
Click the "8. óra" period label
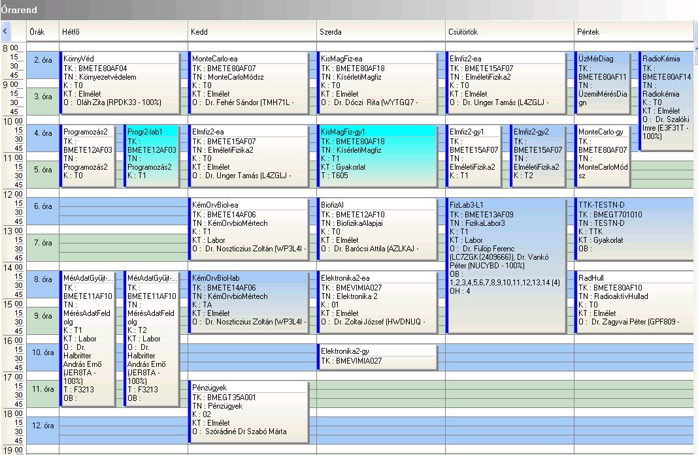(x=42, y=279)
